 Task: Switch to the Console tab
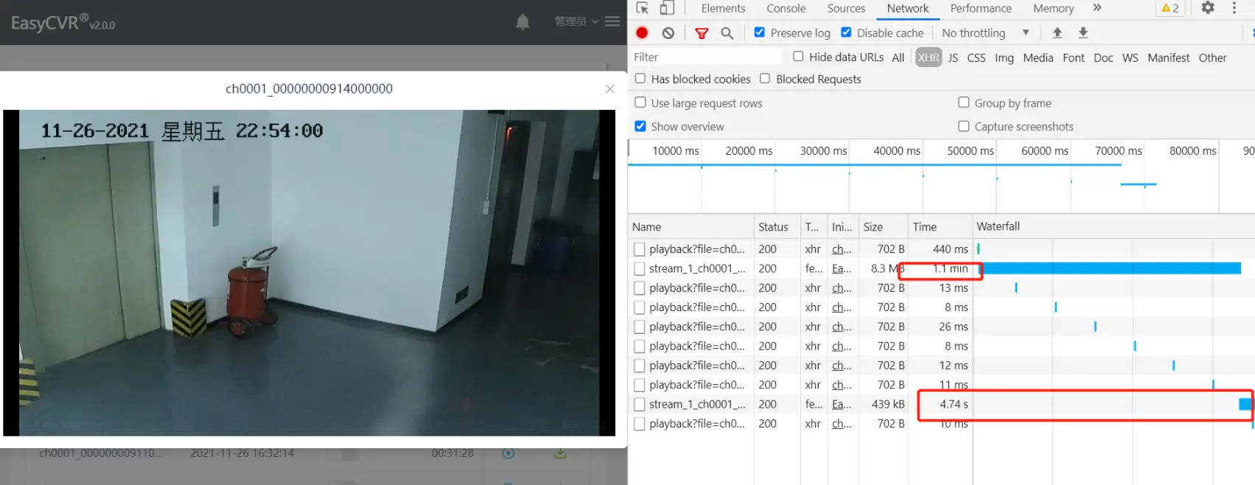pos(786,9)
